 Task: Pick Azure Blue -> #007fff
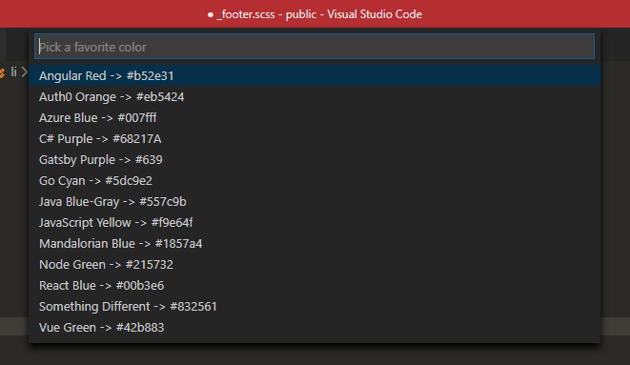pyautogui.click(x=315, y=117)
